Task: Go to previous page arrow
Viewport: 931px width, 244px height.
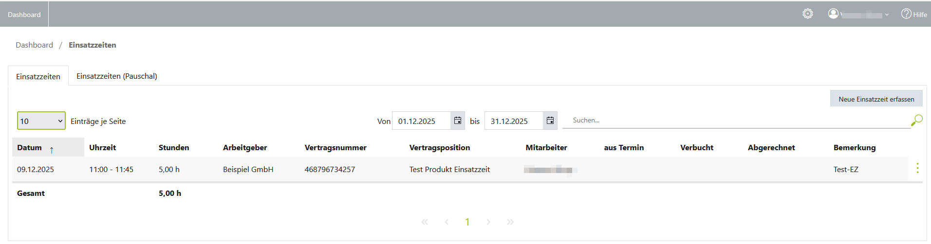Action: 447,222
